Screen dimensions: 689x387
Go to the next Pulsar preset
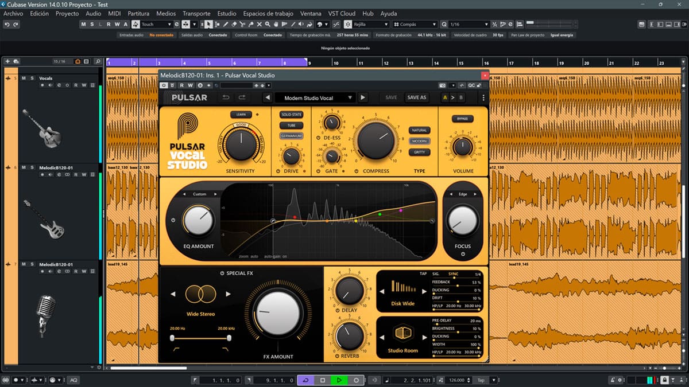pos(363,97)
